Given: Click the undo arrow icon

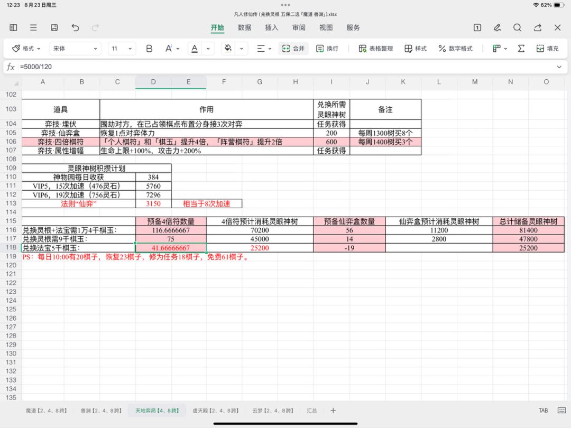Looking at the screenshot, I should coord(75,27).
